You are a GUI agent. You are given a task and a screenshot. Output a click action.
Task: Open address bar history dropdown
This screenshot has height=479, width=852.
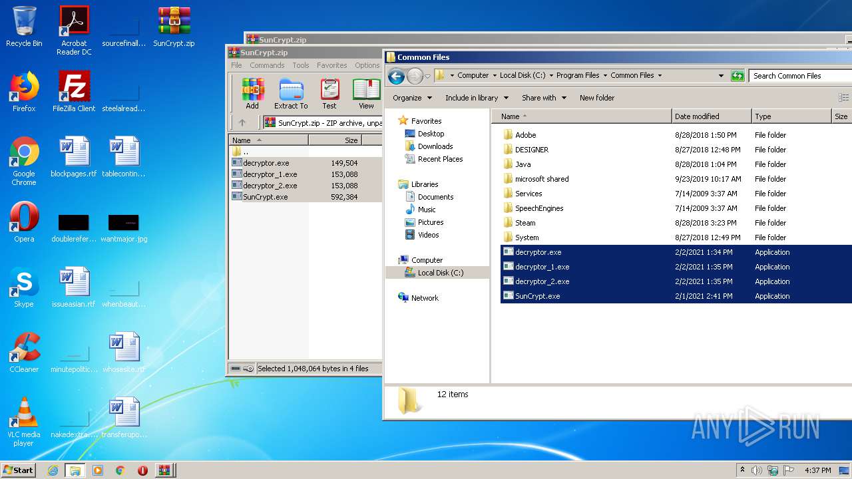pyautogui.click(x=721, y=76)
